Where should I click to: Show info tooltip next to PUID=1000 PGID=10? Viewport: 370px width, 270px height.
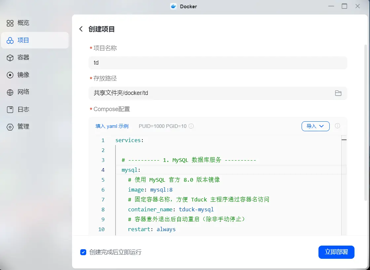pos(191,126)
